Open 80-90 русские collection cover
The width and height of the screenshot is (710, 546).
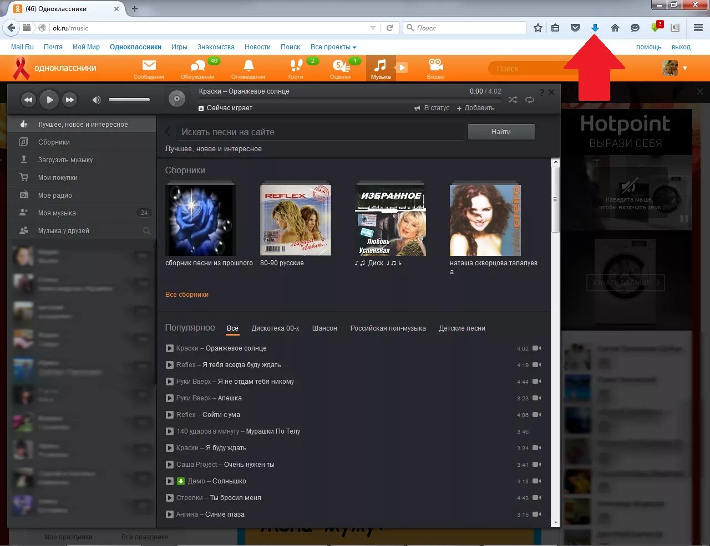click(296, 220)
